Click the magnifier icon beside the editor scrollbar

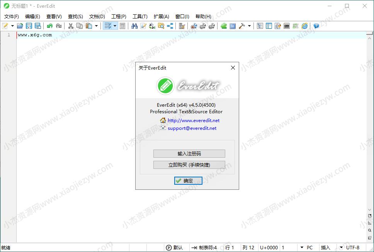pos(370,230)
